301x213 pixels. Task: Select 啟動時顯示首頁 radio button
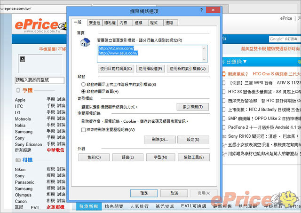(x=84, y=91)
